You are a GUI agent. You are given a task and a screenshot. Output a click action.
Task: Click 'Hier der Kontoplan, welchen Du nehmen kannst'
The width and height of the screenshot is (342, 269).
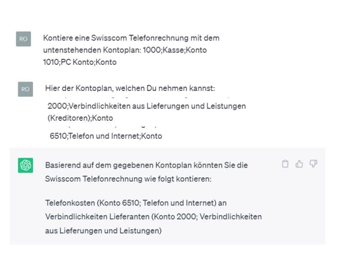coord(130,89)
